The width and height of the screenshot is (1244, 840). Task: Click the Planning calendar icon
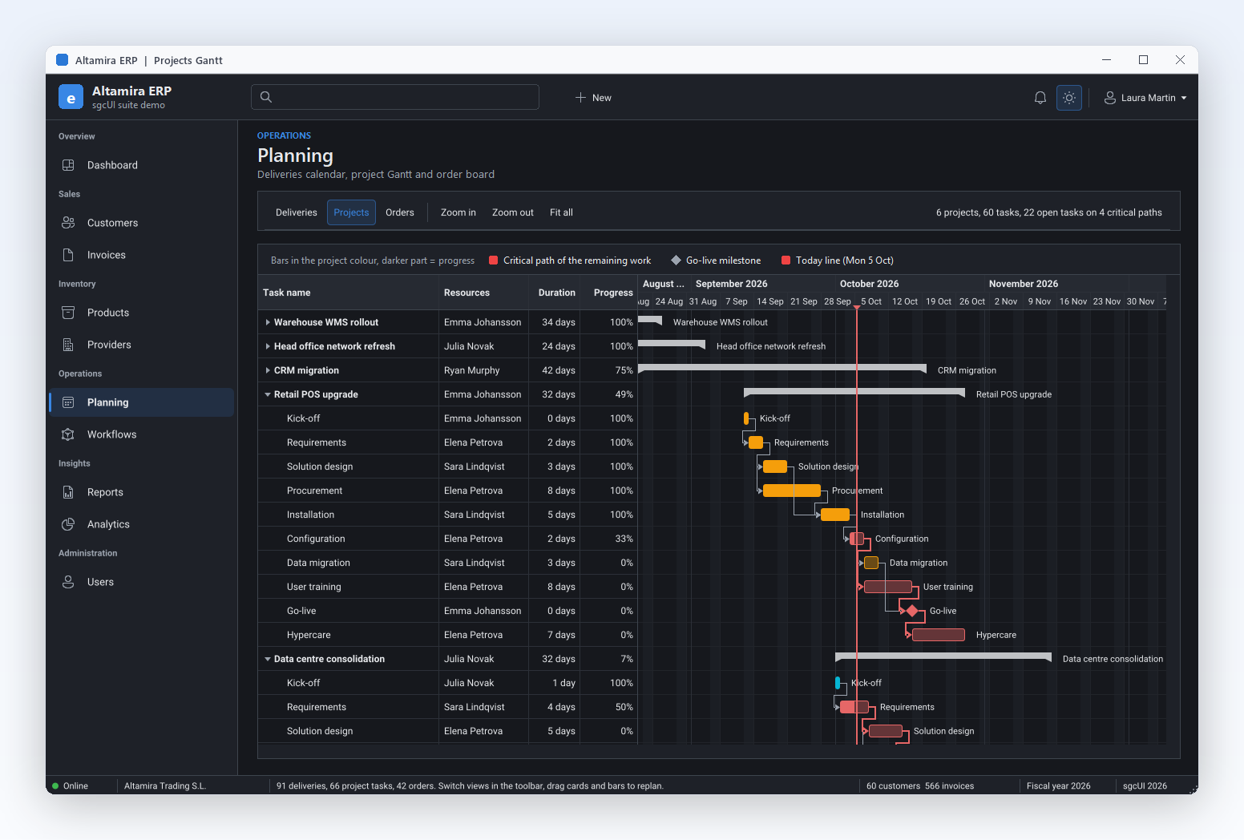(68, 402)
